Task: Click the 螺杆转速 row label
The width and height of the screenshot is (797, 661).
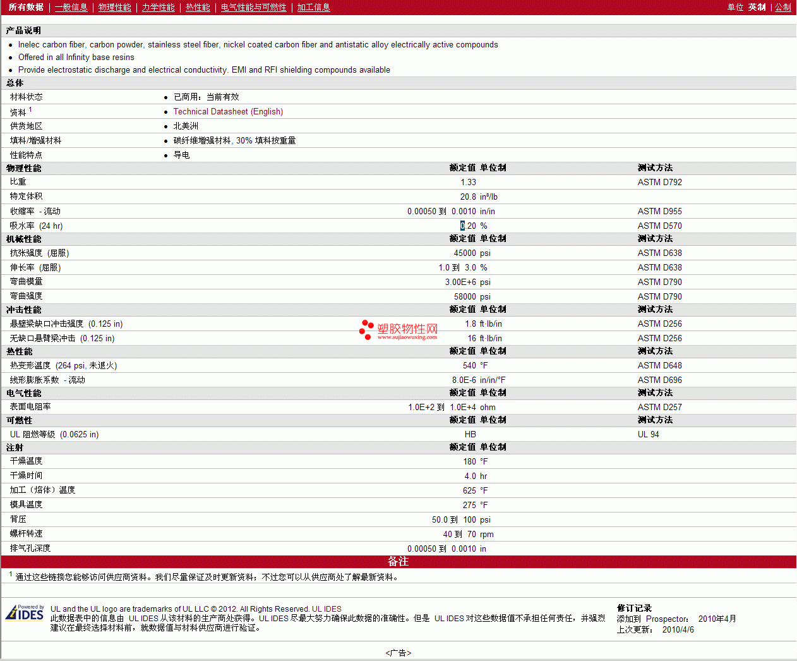Action: (x=27, y=534)
